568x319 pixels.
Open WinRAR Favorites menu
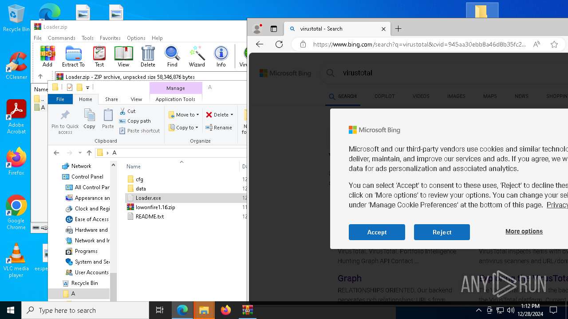pyautogui.click(x=110, y=38)
